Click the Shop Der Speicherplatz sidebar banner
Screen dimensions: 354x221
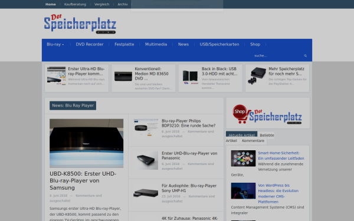[x=268, y=114]
